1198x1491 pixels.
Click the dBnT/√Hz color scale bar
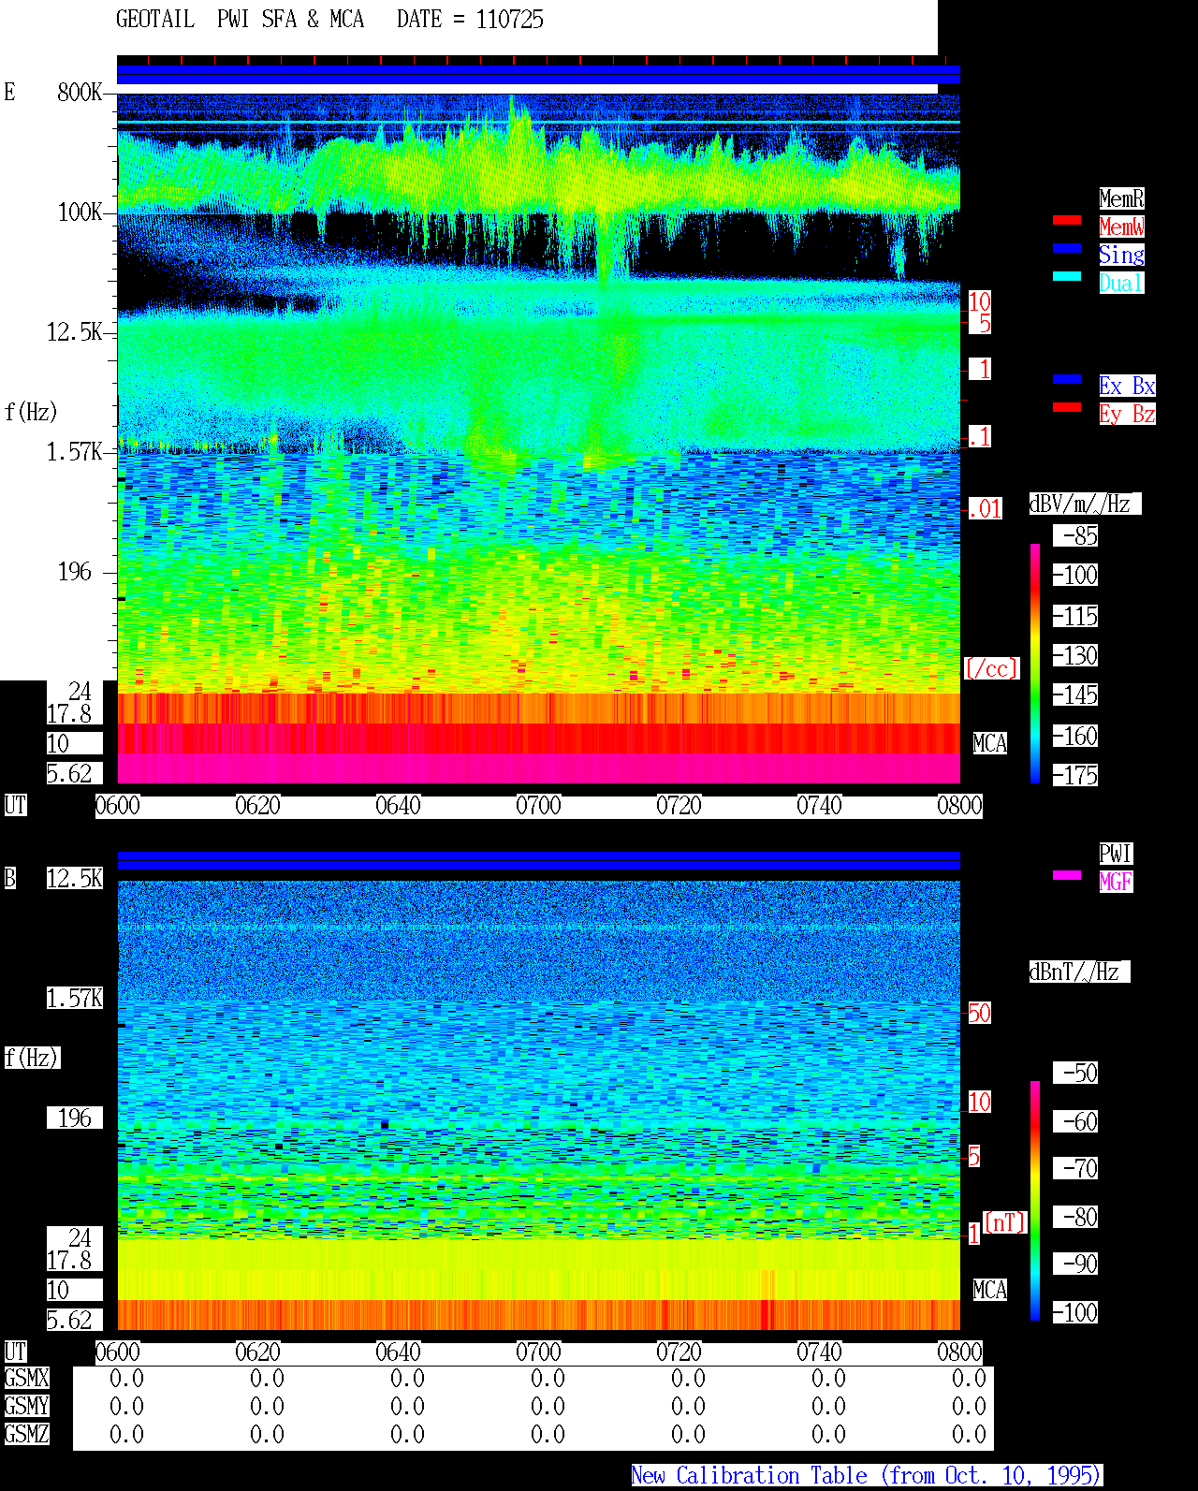pos(1035,1201)
